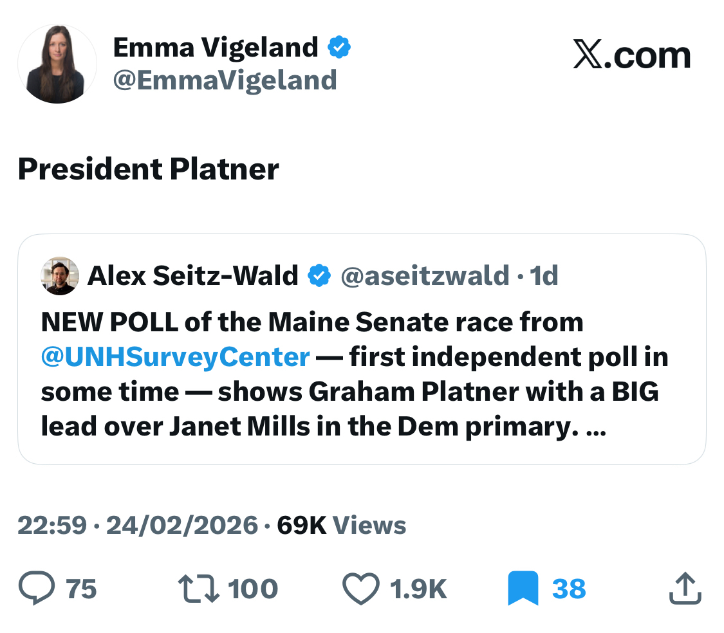Toggle the blue bookmark icon
This screenshot has height=633, width=724.
(x=523, y=589)
